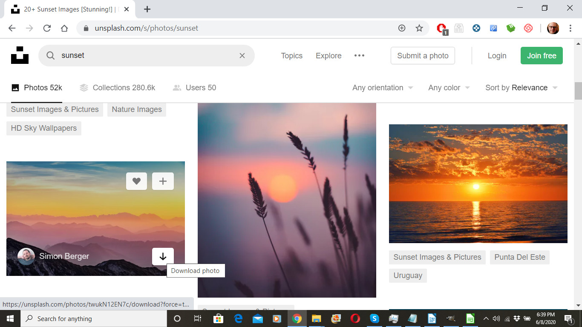The image size is (582, 327).
Task: Download the Simon Berger mountain photo
Action: click(x=163, y=256)
